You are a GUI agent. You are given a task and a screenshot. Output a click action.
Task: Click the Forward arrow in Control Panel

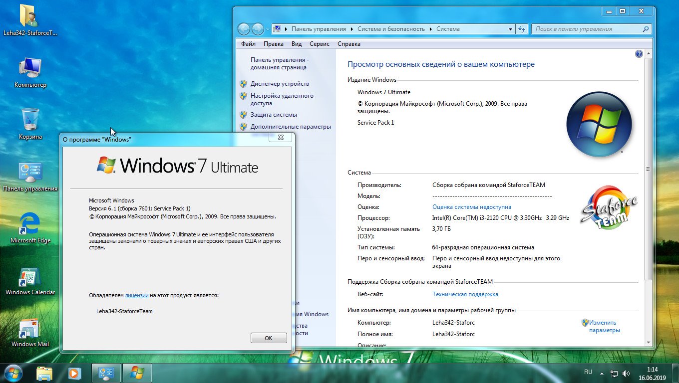click(x=258, y=29)
